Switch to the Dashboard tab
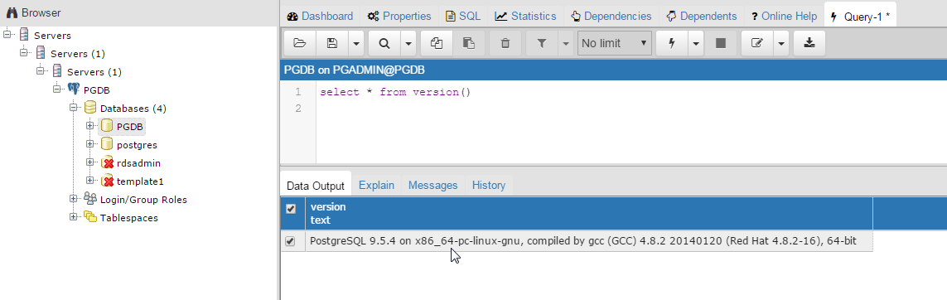Screen dimensions: 947x300 320,17
